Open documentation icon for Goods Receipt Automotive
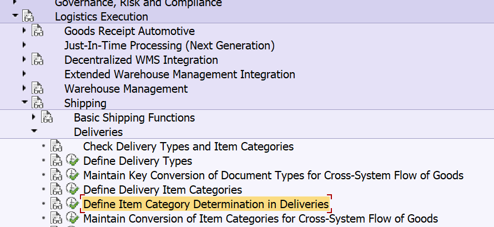Screen dimensions: 494x227 click(38, 31)
